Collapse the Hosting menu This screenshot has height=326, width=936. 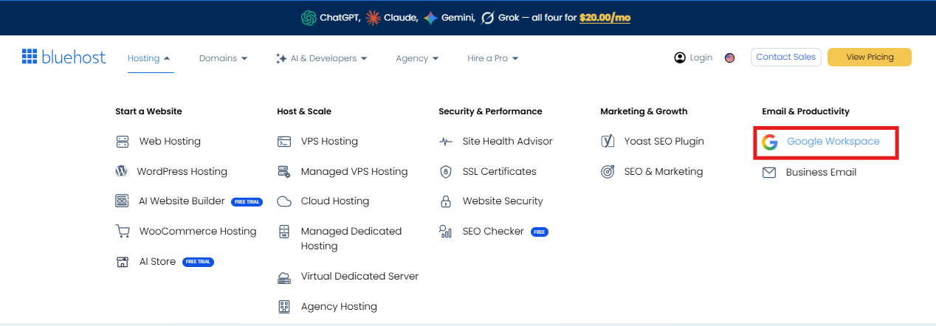point(149,58)
